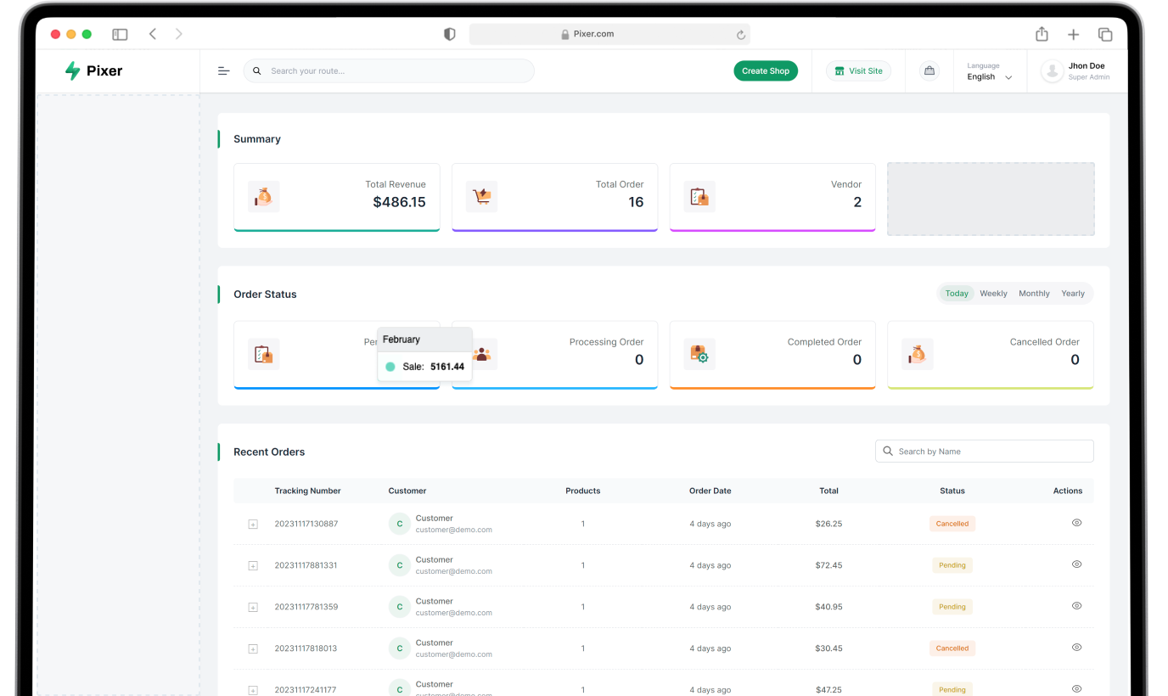Click customer avatar for order 20231117881331
Viewport: 1168px width, 696px height.
400,565
